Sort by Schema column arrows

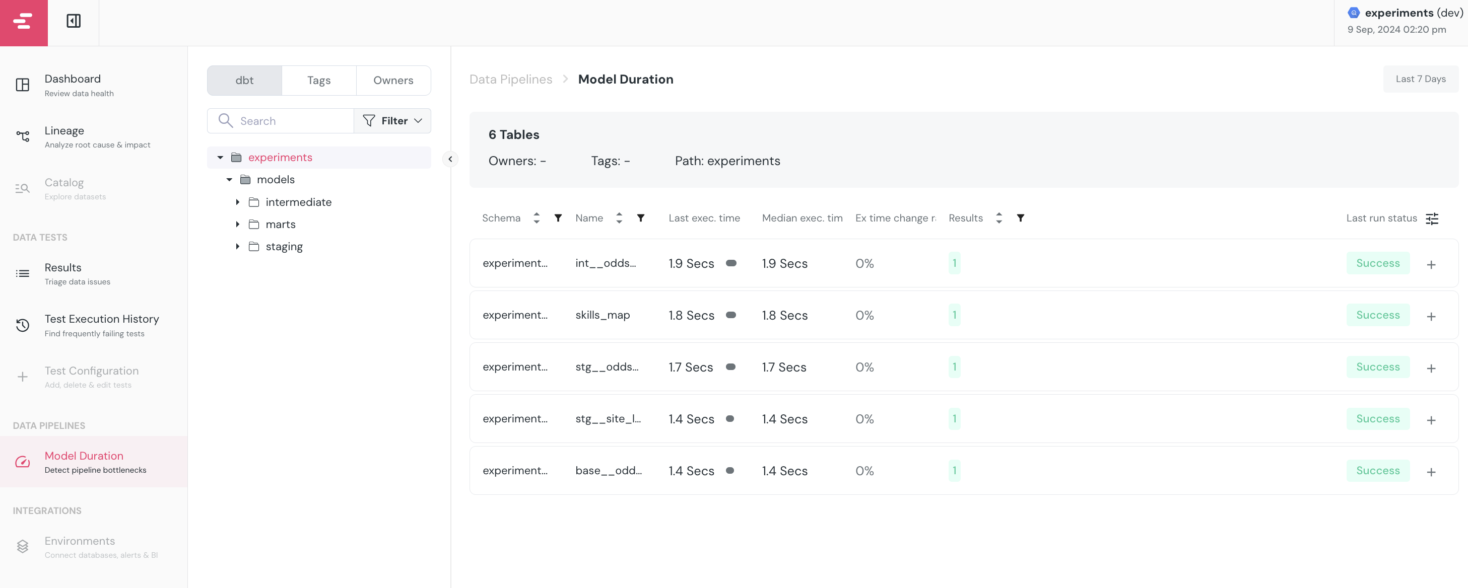536,218
